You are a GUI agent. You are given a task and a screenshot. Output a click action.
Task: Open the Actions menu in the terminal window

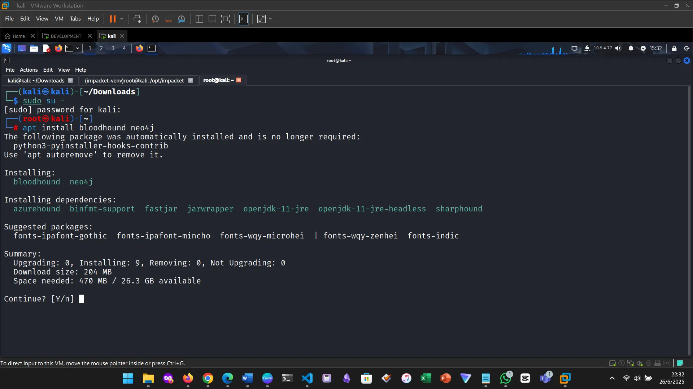coord(29,70)
